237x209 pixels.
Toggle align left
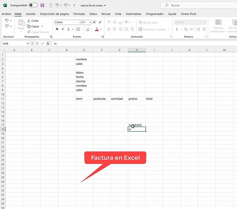(x=109, y=29)
